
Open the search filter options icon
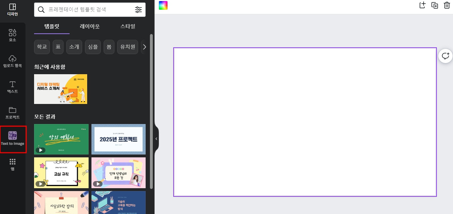(x=138, y=10)
